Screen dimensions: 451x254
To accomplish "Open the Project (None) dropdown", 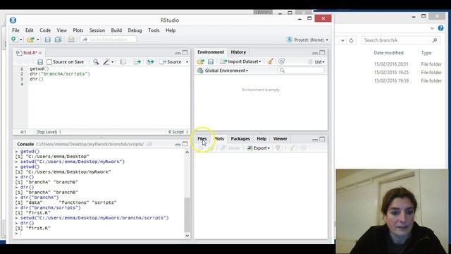I will pos(308,40).
